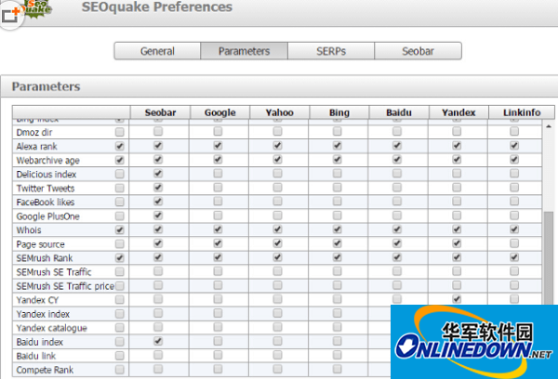Uncheck Alexa rank for Google
The width and height of the screenshot is (558, 379).
coord(218,146)
